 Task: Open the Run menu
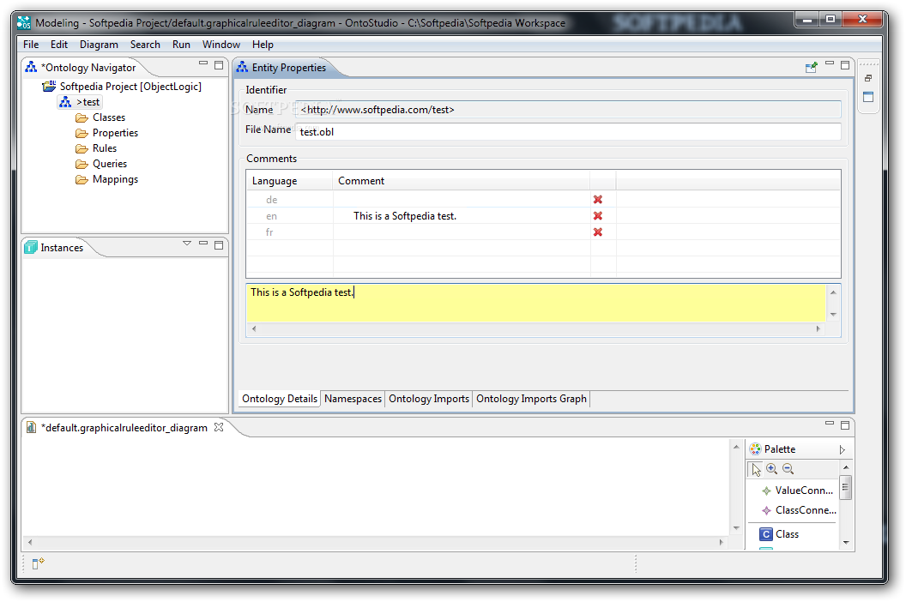[181, 45]
